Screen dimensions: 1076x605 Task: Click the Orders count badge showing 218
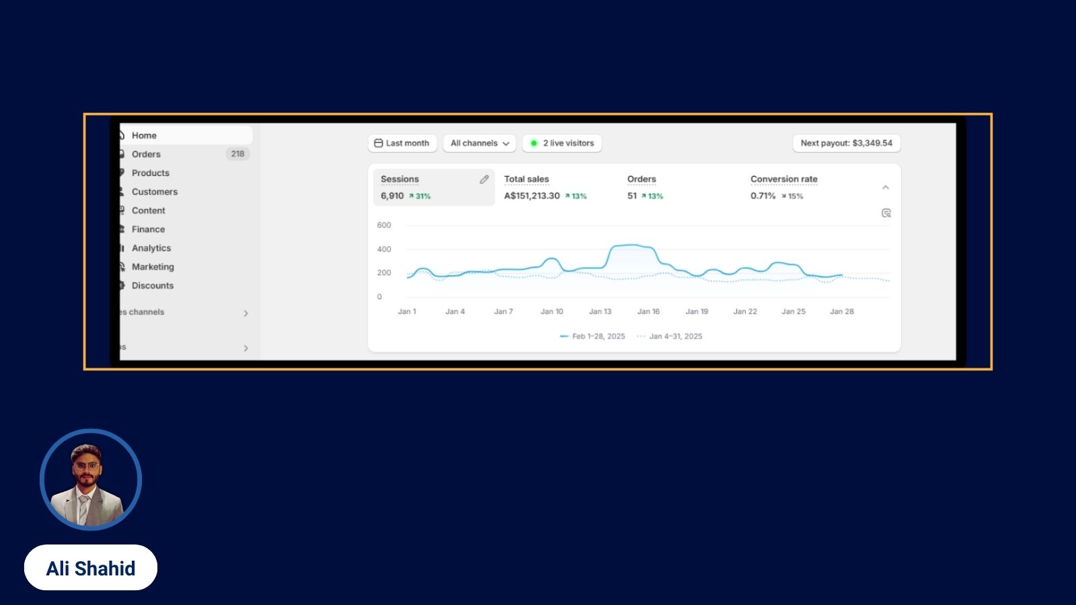tap(237, 154)
